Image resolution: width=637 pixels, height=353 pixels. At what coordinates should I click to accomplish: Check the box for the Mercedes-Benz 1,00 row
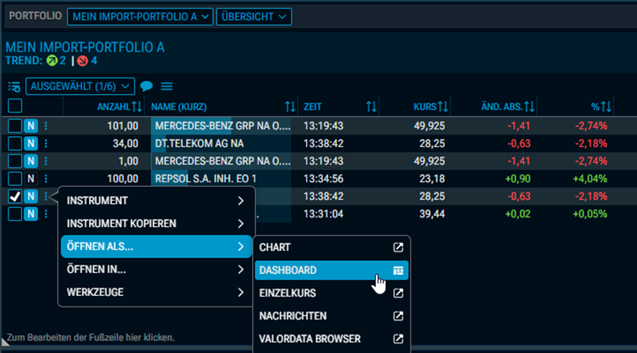click(x=15, y=161)
